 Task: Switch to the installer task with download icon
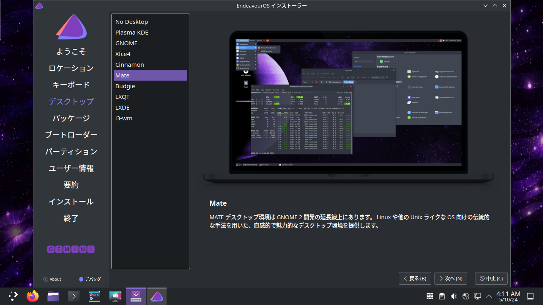[136, 296]
